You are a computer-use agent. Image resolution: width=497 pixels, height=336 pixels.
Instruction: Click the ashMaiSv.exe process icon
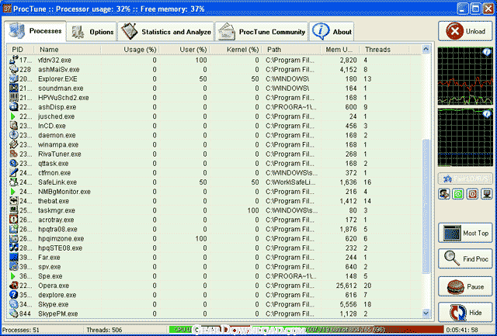14,69
